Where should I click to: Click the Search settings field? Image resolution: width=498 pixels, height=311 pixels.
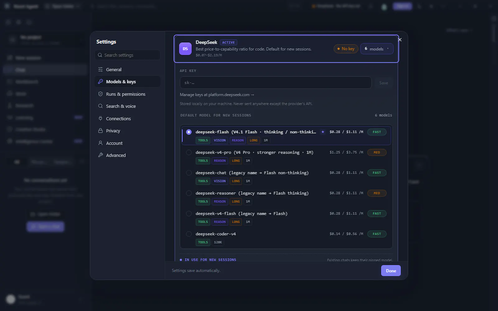pyautogui.click(x=128, y=55)
